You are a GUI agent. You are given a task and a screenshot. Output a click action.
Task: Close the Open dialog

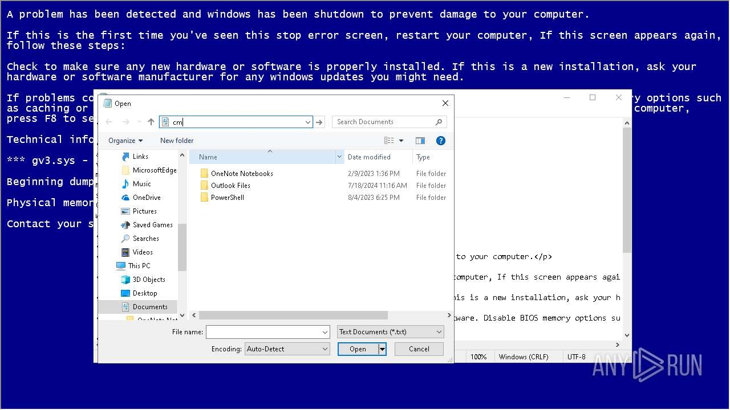445,103
